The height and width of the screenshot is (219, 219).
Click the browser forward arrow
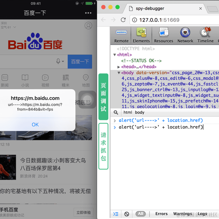tap(113, 20)
